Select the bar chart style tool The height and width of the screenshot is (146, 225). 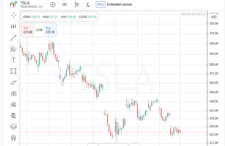click(x=13, y=26)
